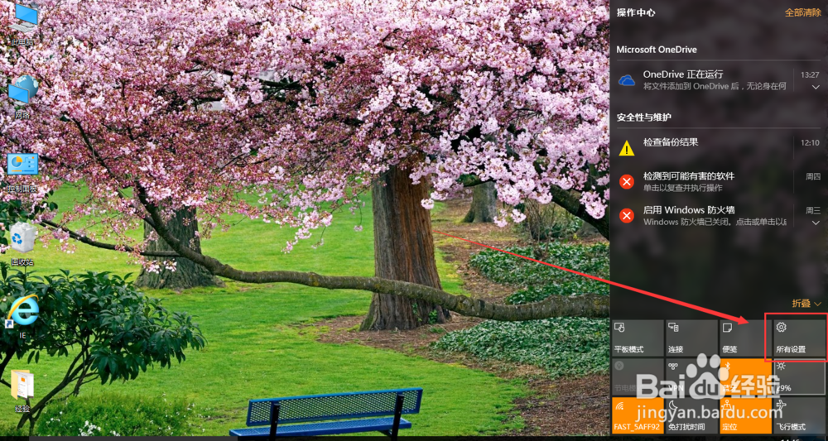
Task: Expand the Windows Firewall notification chevron
Action: 816,223
